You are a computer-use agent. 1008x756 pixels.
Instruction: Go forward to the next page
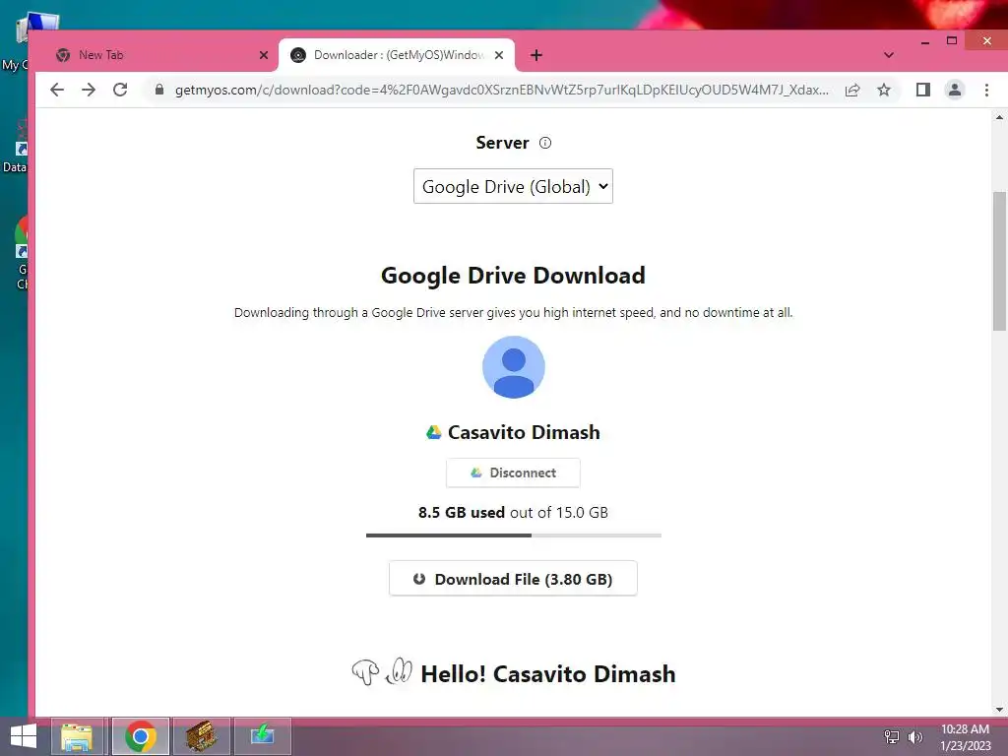(89, 90)
